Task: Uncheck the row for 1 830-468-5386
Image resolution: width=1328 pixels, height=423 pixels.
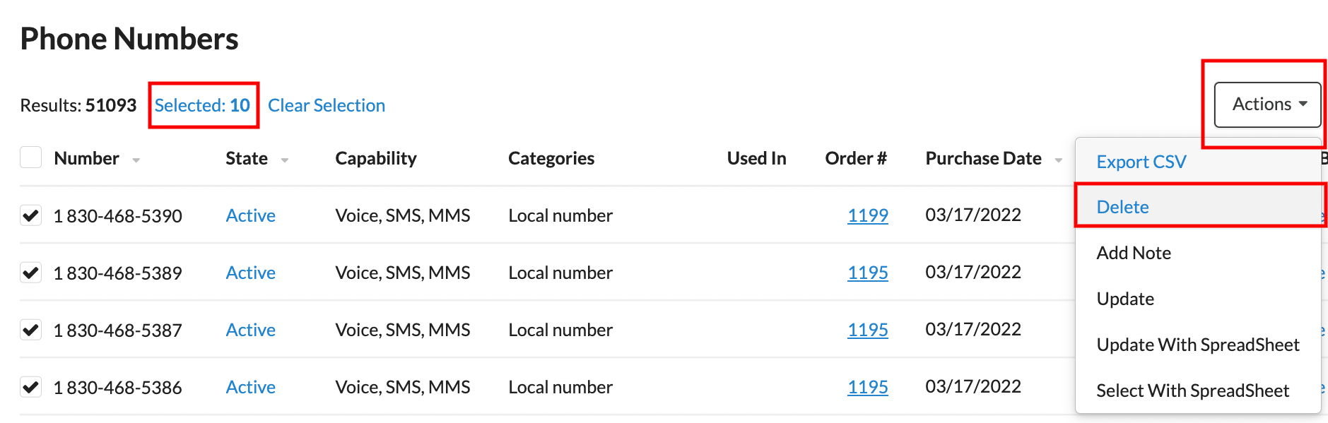Action: click(x=31, y=387)
